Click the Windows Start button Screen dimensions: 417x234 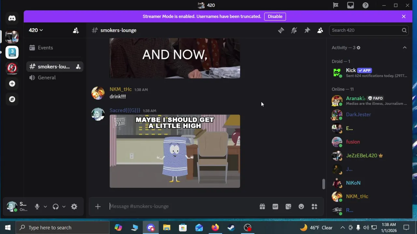click(x=8, y=227)
